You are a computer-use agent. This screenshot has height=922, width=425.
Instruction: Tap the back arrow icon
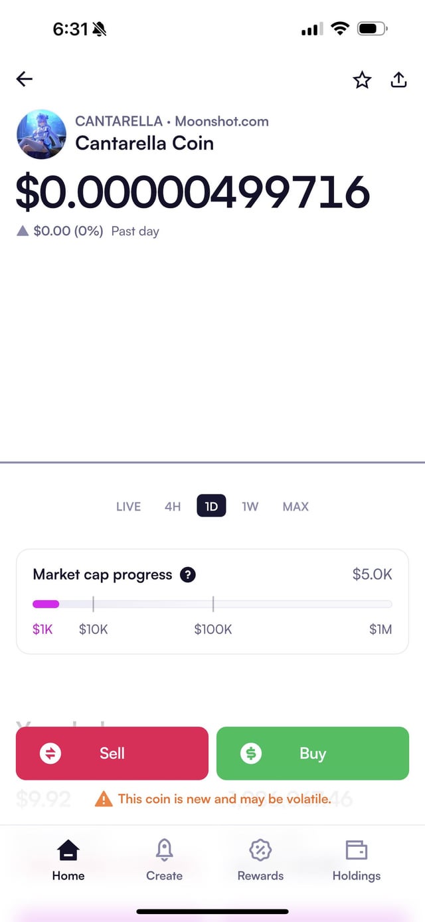click(x=25, y=79)
